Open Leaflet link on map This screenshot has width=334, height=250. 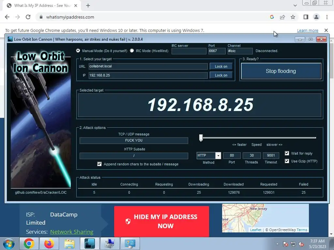[x=256, y=230]
